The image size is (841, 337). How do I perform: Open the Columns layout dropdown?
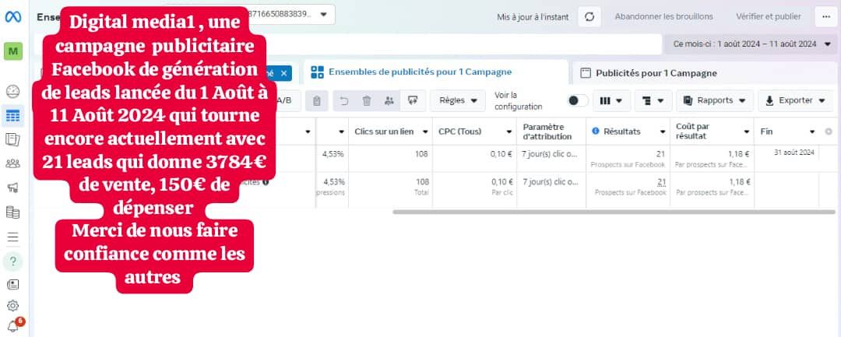(x=611, y=100)
